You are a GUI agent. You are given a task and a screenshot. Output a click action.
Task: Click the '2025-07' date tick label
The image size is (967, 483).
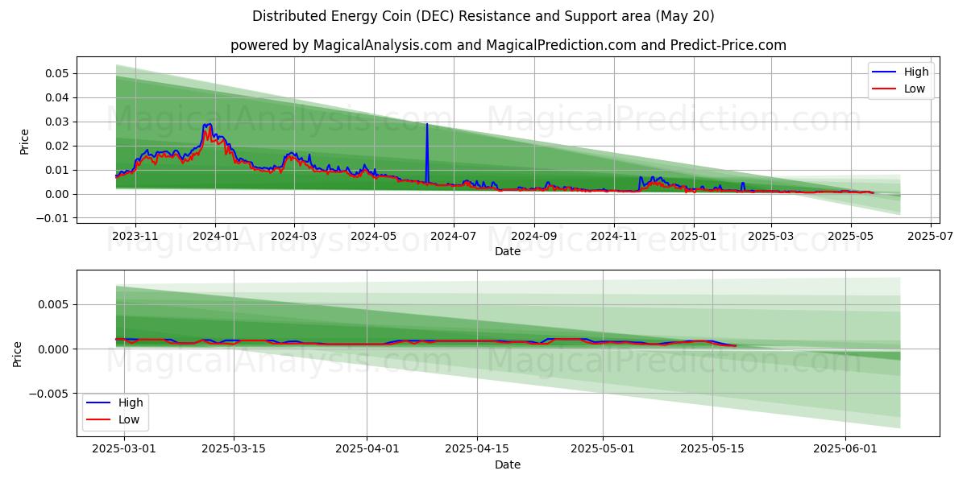click(x=931, y=236)
